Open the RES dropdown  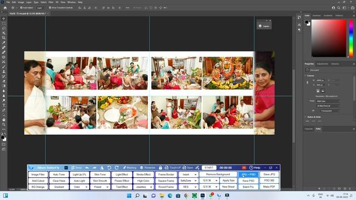point(188,187)
